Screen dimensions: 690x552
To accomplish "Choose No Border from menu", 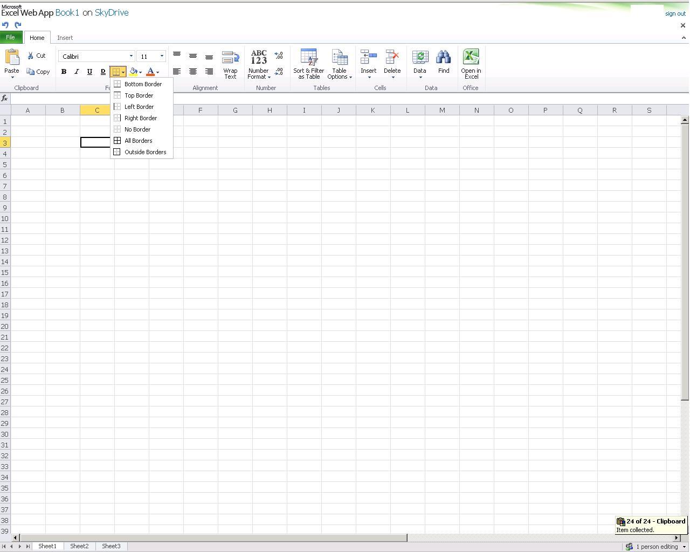I will tap(142, 129).
